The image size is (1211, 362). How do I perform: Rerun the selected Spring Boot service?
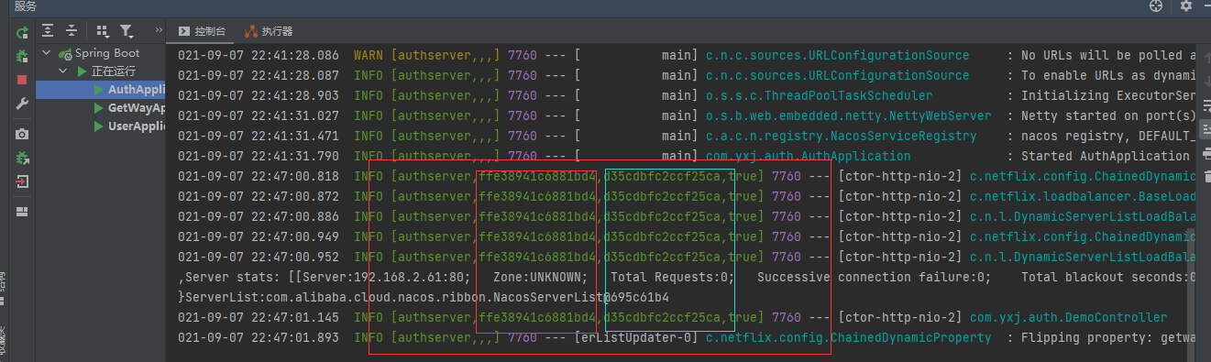22,32
